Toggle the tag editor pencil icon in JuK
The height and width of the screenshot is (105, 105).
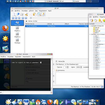[x=43, y=14]
